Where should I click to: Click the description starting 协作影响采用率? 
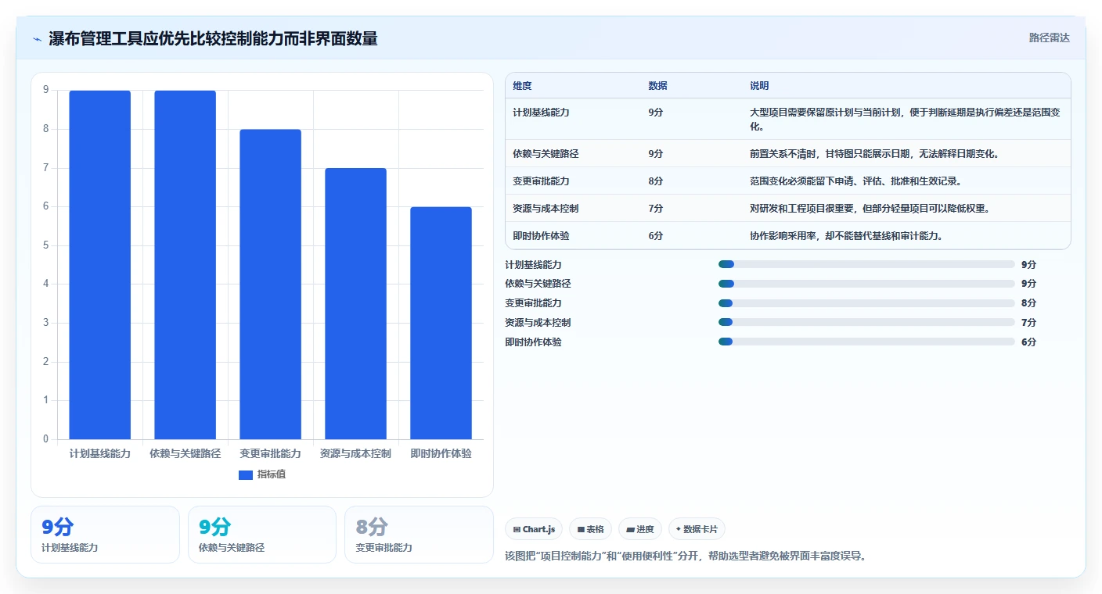[x=845, y=235]
